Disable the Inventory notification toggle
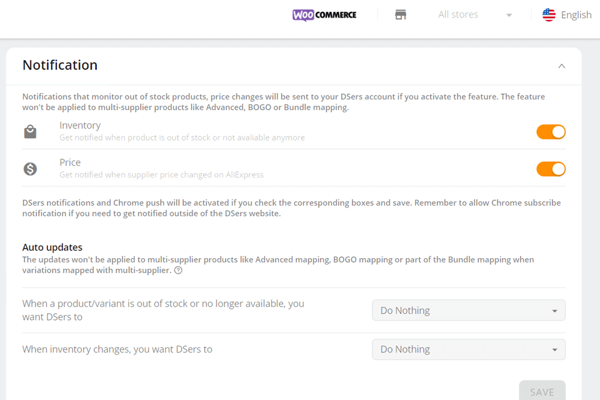 551,132
